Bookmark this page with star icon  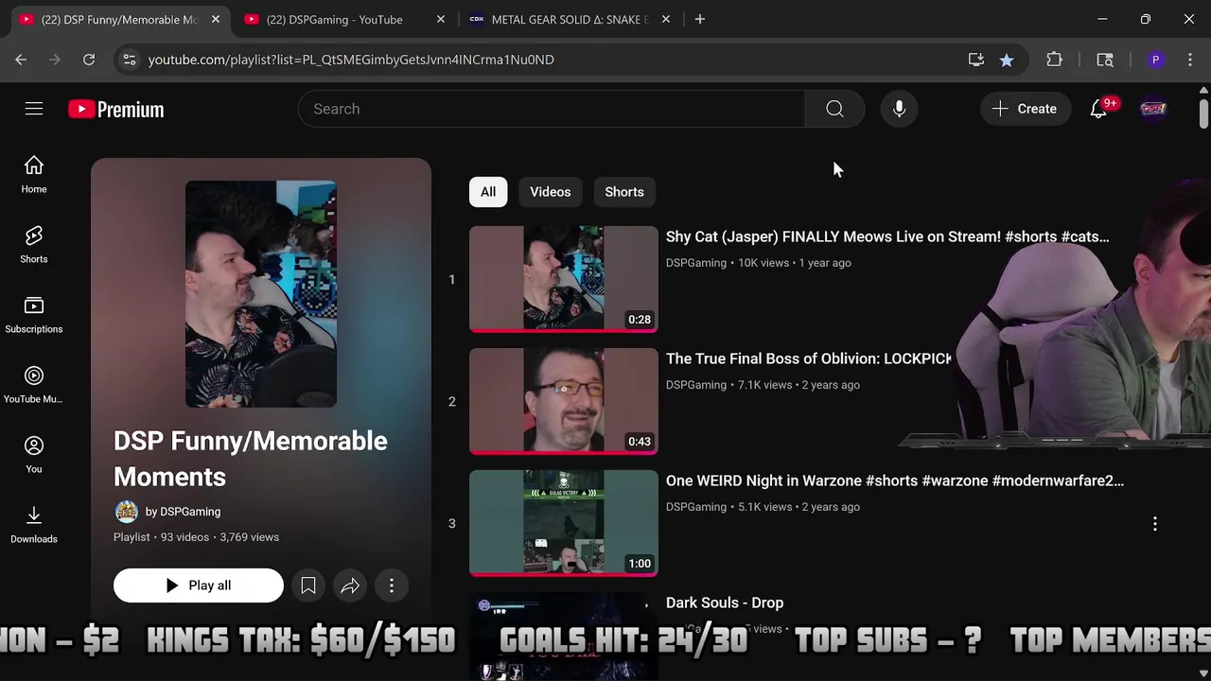coord(1007,60)
